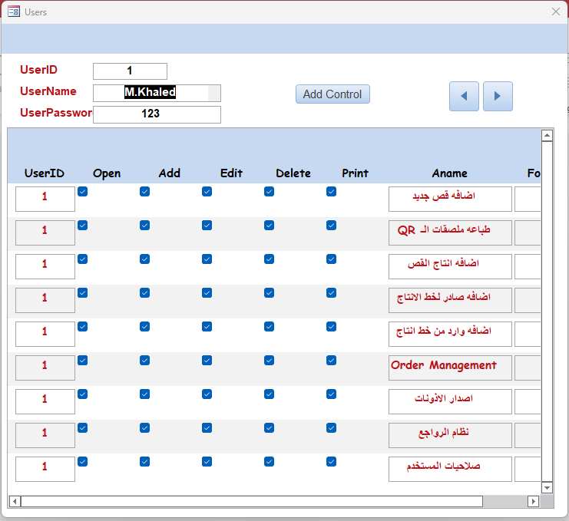Click the طباعه ملصقات الـ QR field

tap(450, 232)
